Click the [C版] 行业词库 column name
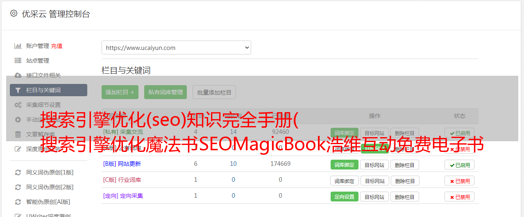The height and width of the screenshot is (217, 524). pos(122,180)
